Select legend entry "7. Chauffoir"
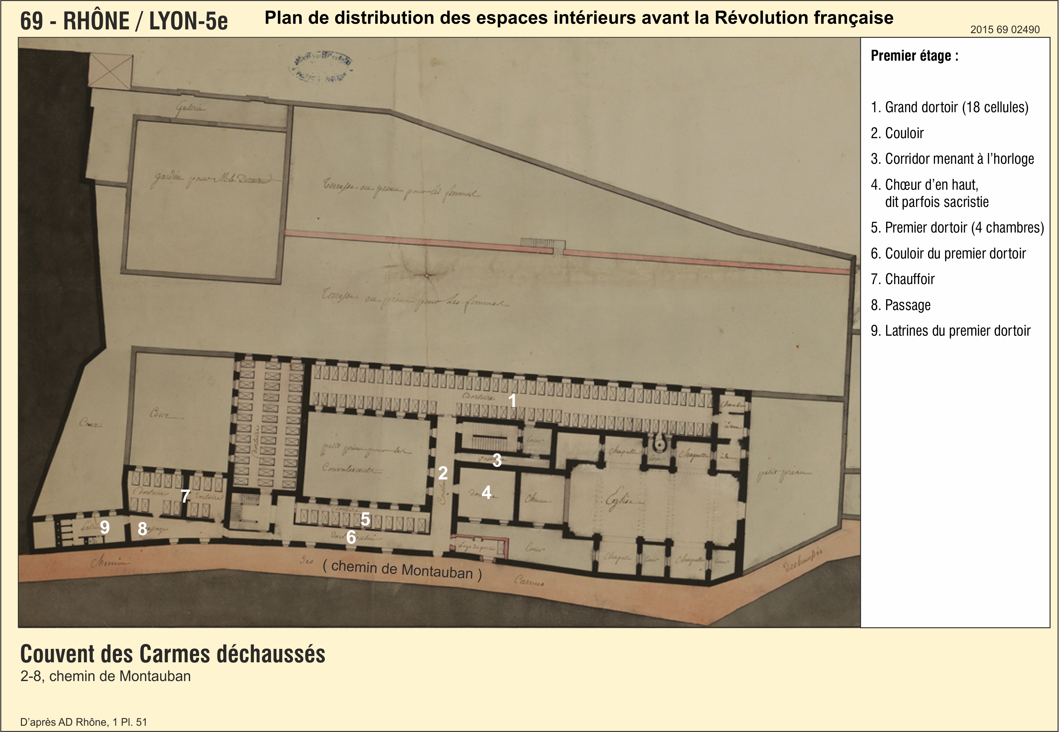The height and width of the screenshot is (732, 1059). coord(903,279)
